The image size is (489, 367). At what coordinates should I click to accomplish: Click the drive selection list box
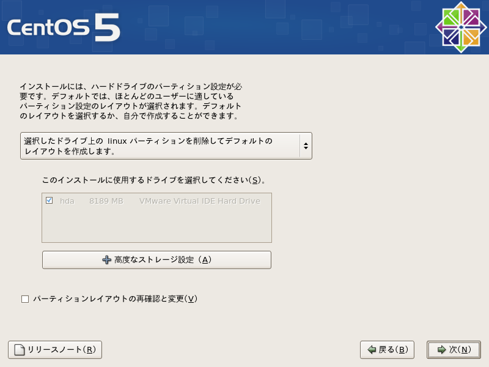156,218
